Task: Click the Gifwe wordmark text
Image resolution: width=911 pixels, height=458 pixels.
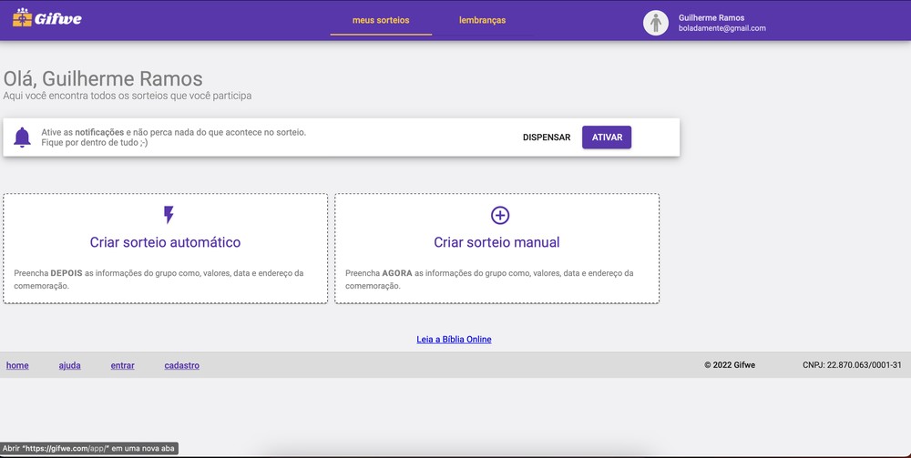Action: (x=58, y=19)
